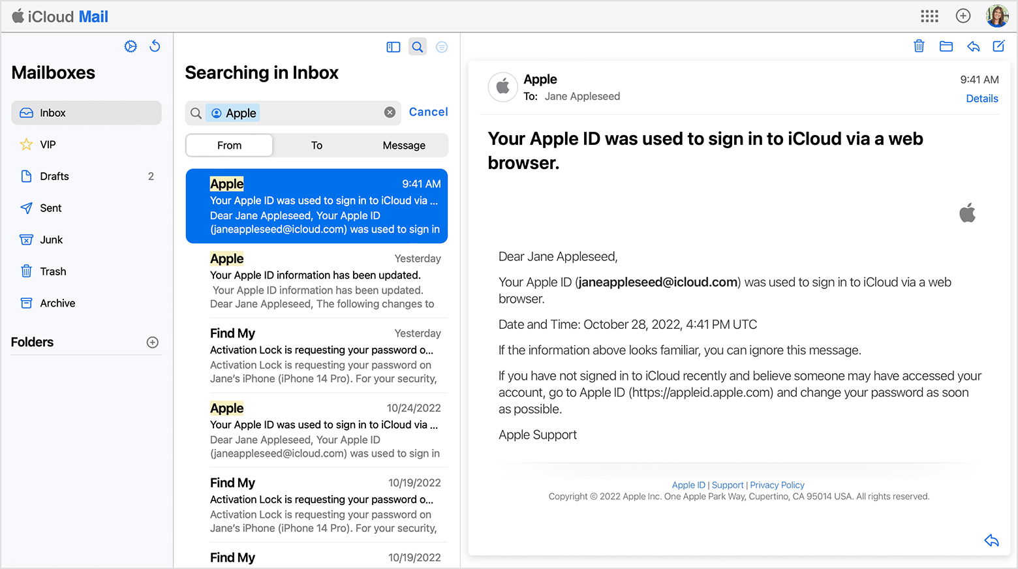This screenshot has height=569, width=1018.
Task: Click the Folders section heading
Action: point(32,342)
